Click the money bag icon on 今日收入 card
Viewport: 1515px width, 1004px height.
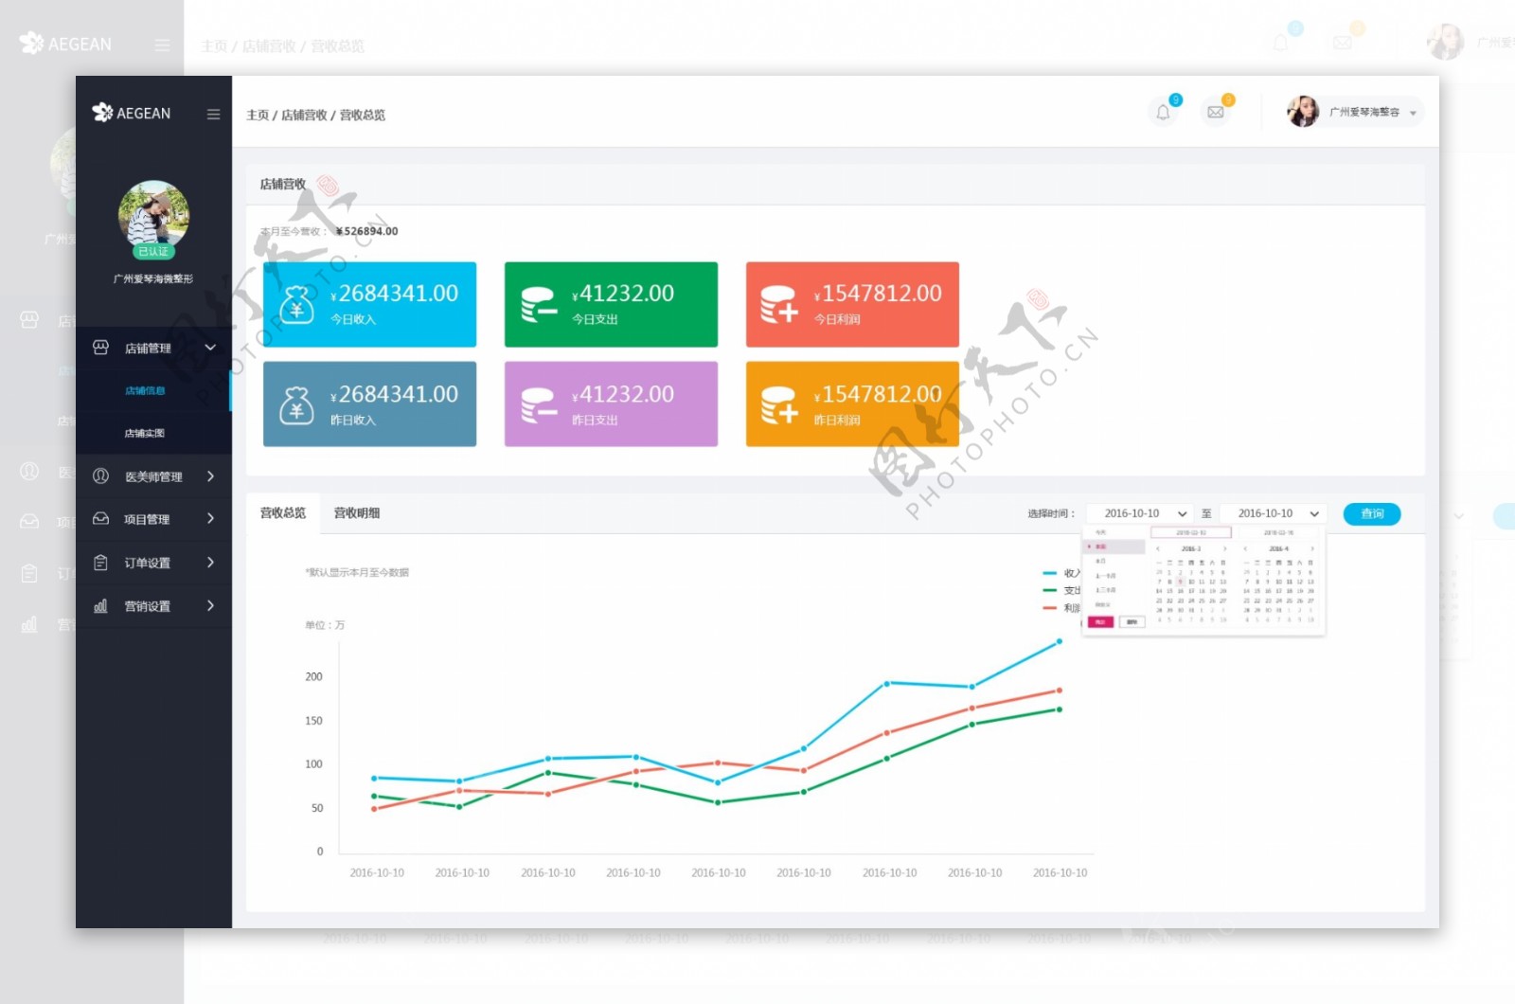click(x=296, y=304)
